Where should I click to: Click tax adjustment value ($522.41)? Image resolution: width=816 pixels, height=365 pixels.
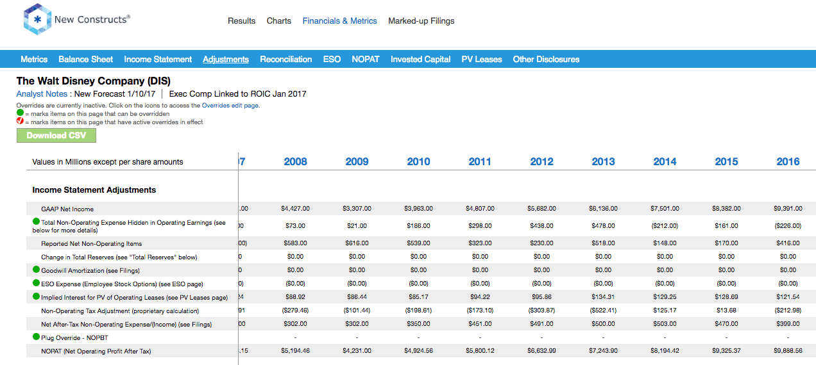[x=603, y=311]
